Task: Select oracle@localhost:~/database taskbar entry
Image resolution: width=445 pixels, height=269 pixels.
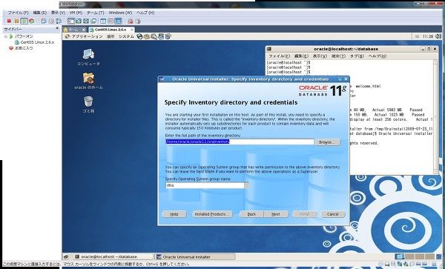Action: 113,257
